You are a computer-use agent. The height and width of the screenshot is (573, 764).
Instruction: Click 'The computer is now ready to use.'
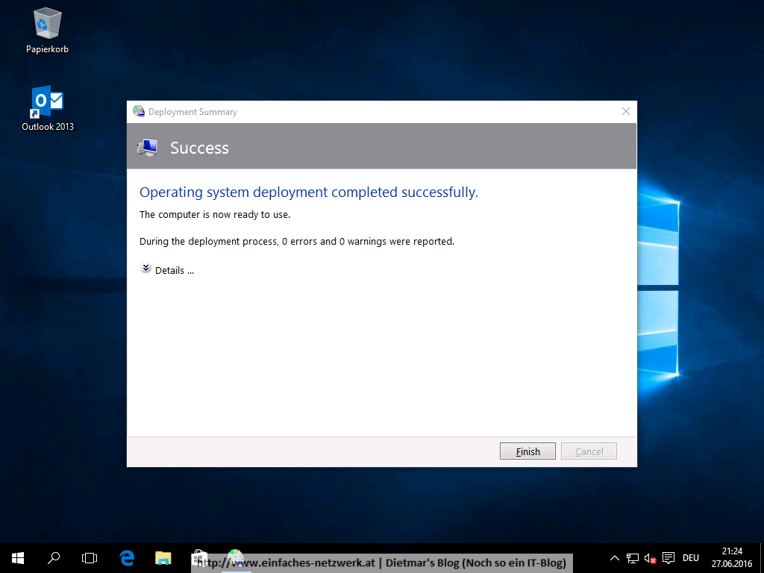coord(215,214)
